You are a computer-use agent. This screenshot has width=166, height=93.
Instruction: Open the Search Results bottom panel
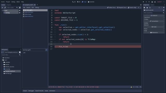tap(39, 91)
